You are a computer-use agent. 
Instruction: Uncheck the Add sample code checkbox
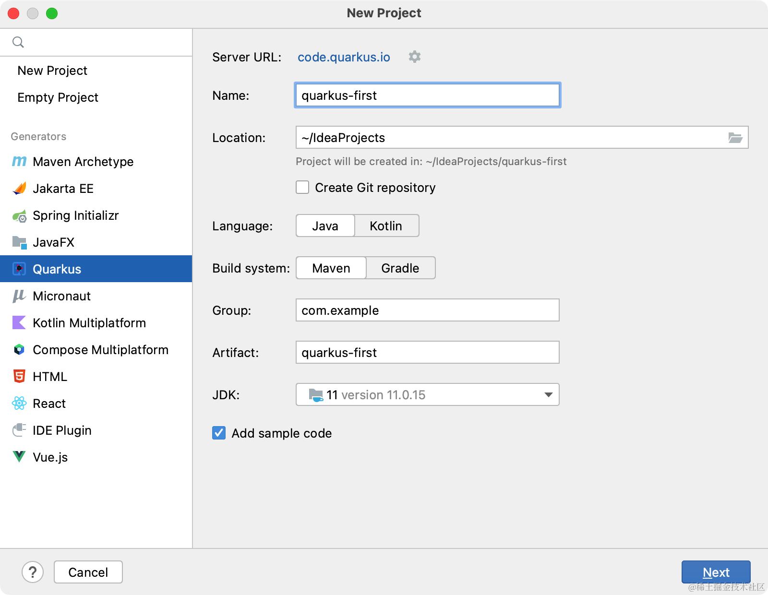[219, 433]
